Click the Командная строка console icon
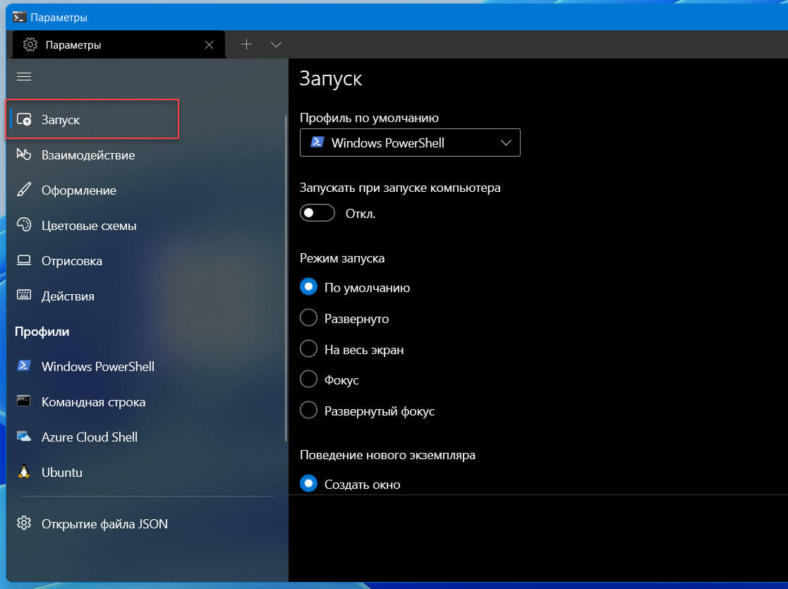The image size is (788, 589). (x=24, y=401)
